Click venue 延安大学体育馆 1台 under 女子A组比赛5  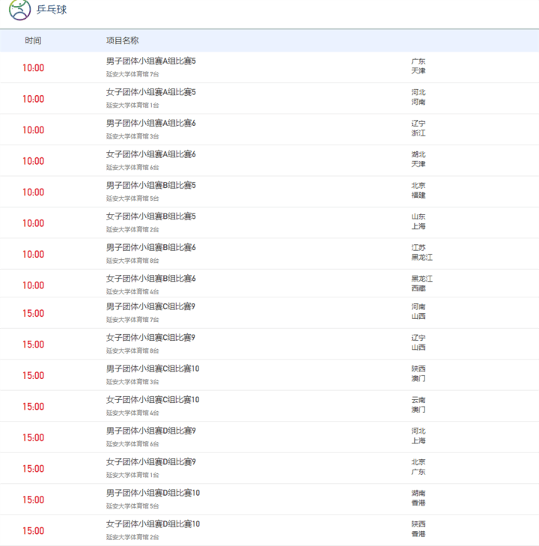pyautogui.click(x=133, y=105)
